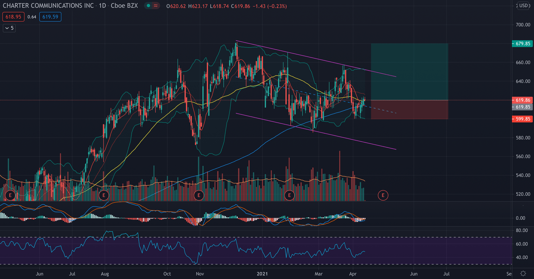Click the 80.00 RSI axis label
Image resolution: width=534 pixels, height=279 pixels.
(x=522, y=230)
